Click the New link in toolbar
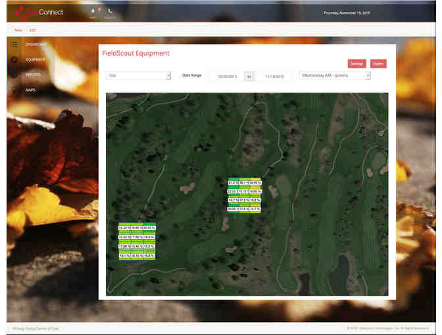The image size is (442, 335). click(18, 30)
